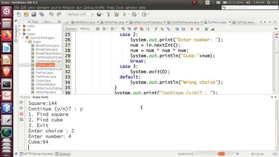Open the Refactor menu
This screenshot has width=279, height=157.
(x=68, y=7)
